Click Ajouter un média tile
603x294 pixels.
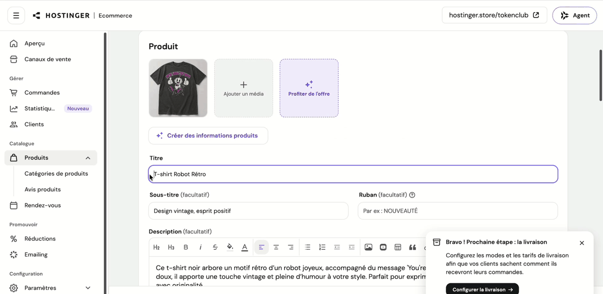244,88
